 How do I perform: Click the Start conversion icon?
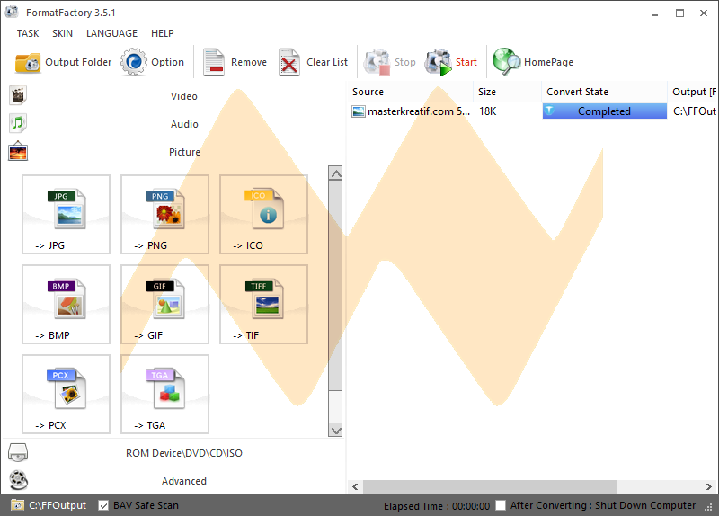tap(438, 62)
